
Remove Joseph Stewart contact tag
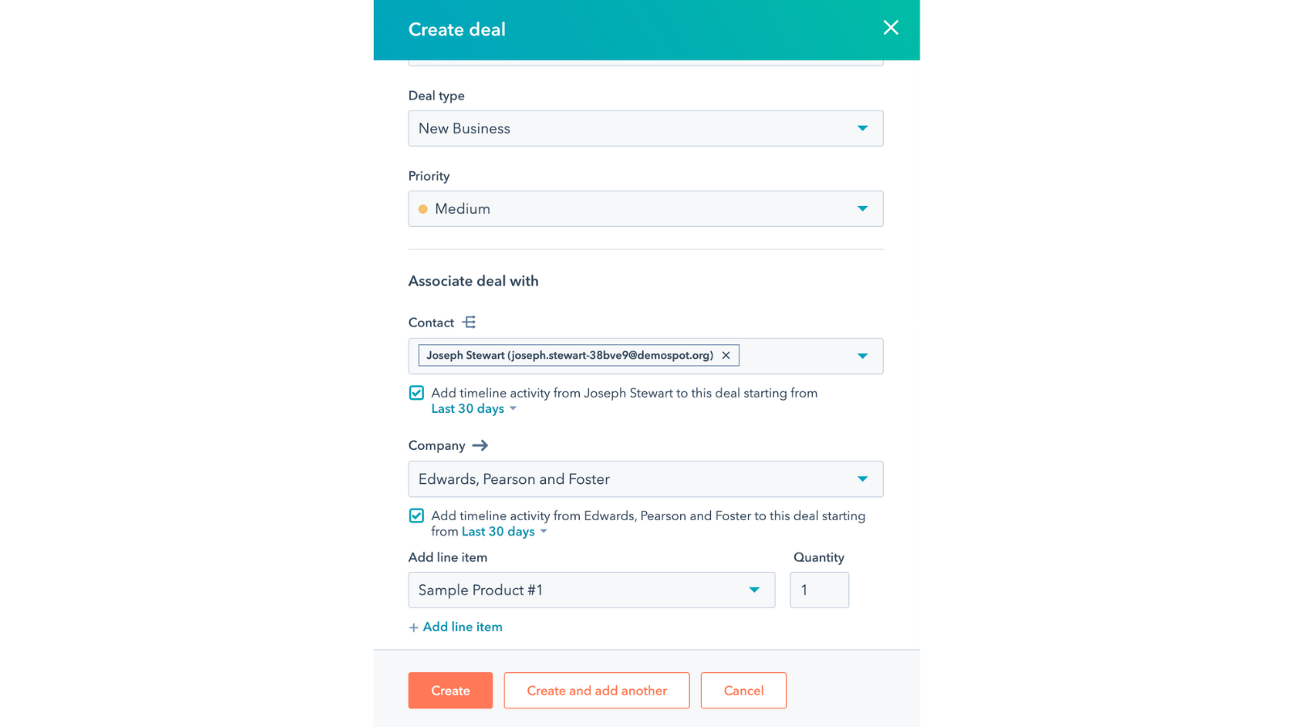[726, 355]
